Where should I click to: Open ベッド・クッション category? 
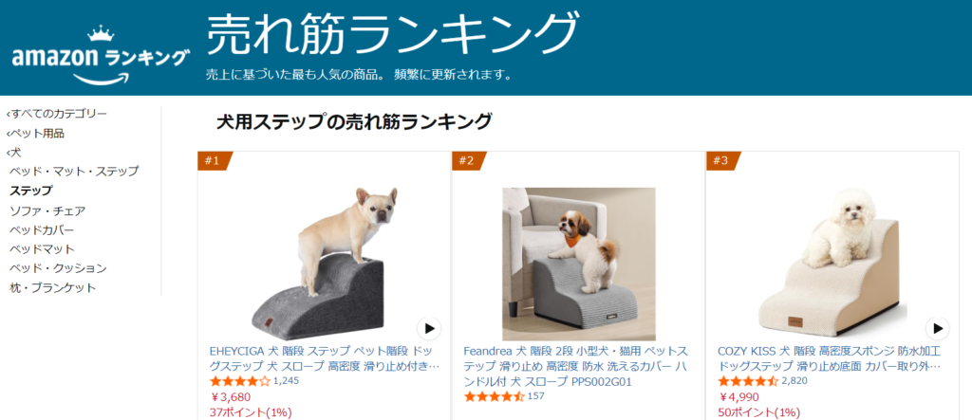[58, 268]
